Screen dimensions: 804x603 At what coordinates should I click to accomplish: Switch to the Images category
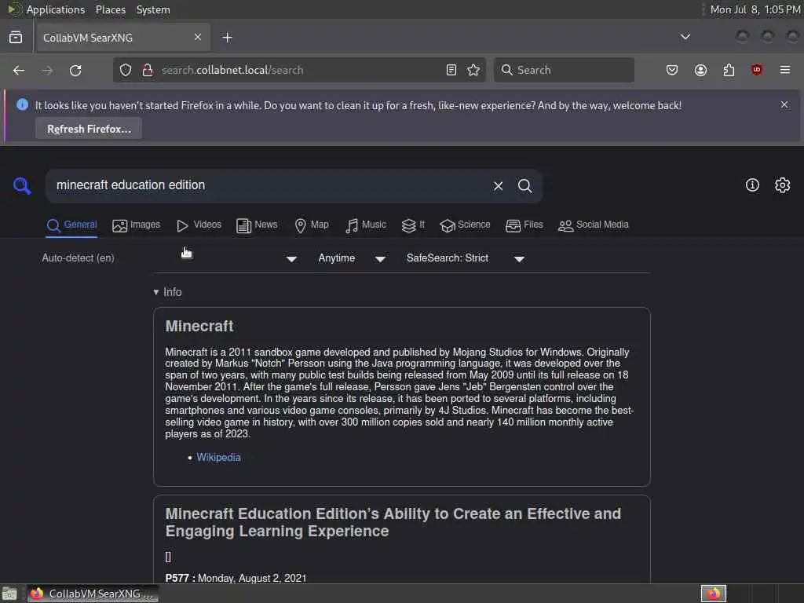tap(137, 225)
